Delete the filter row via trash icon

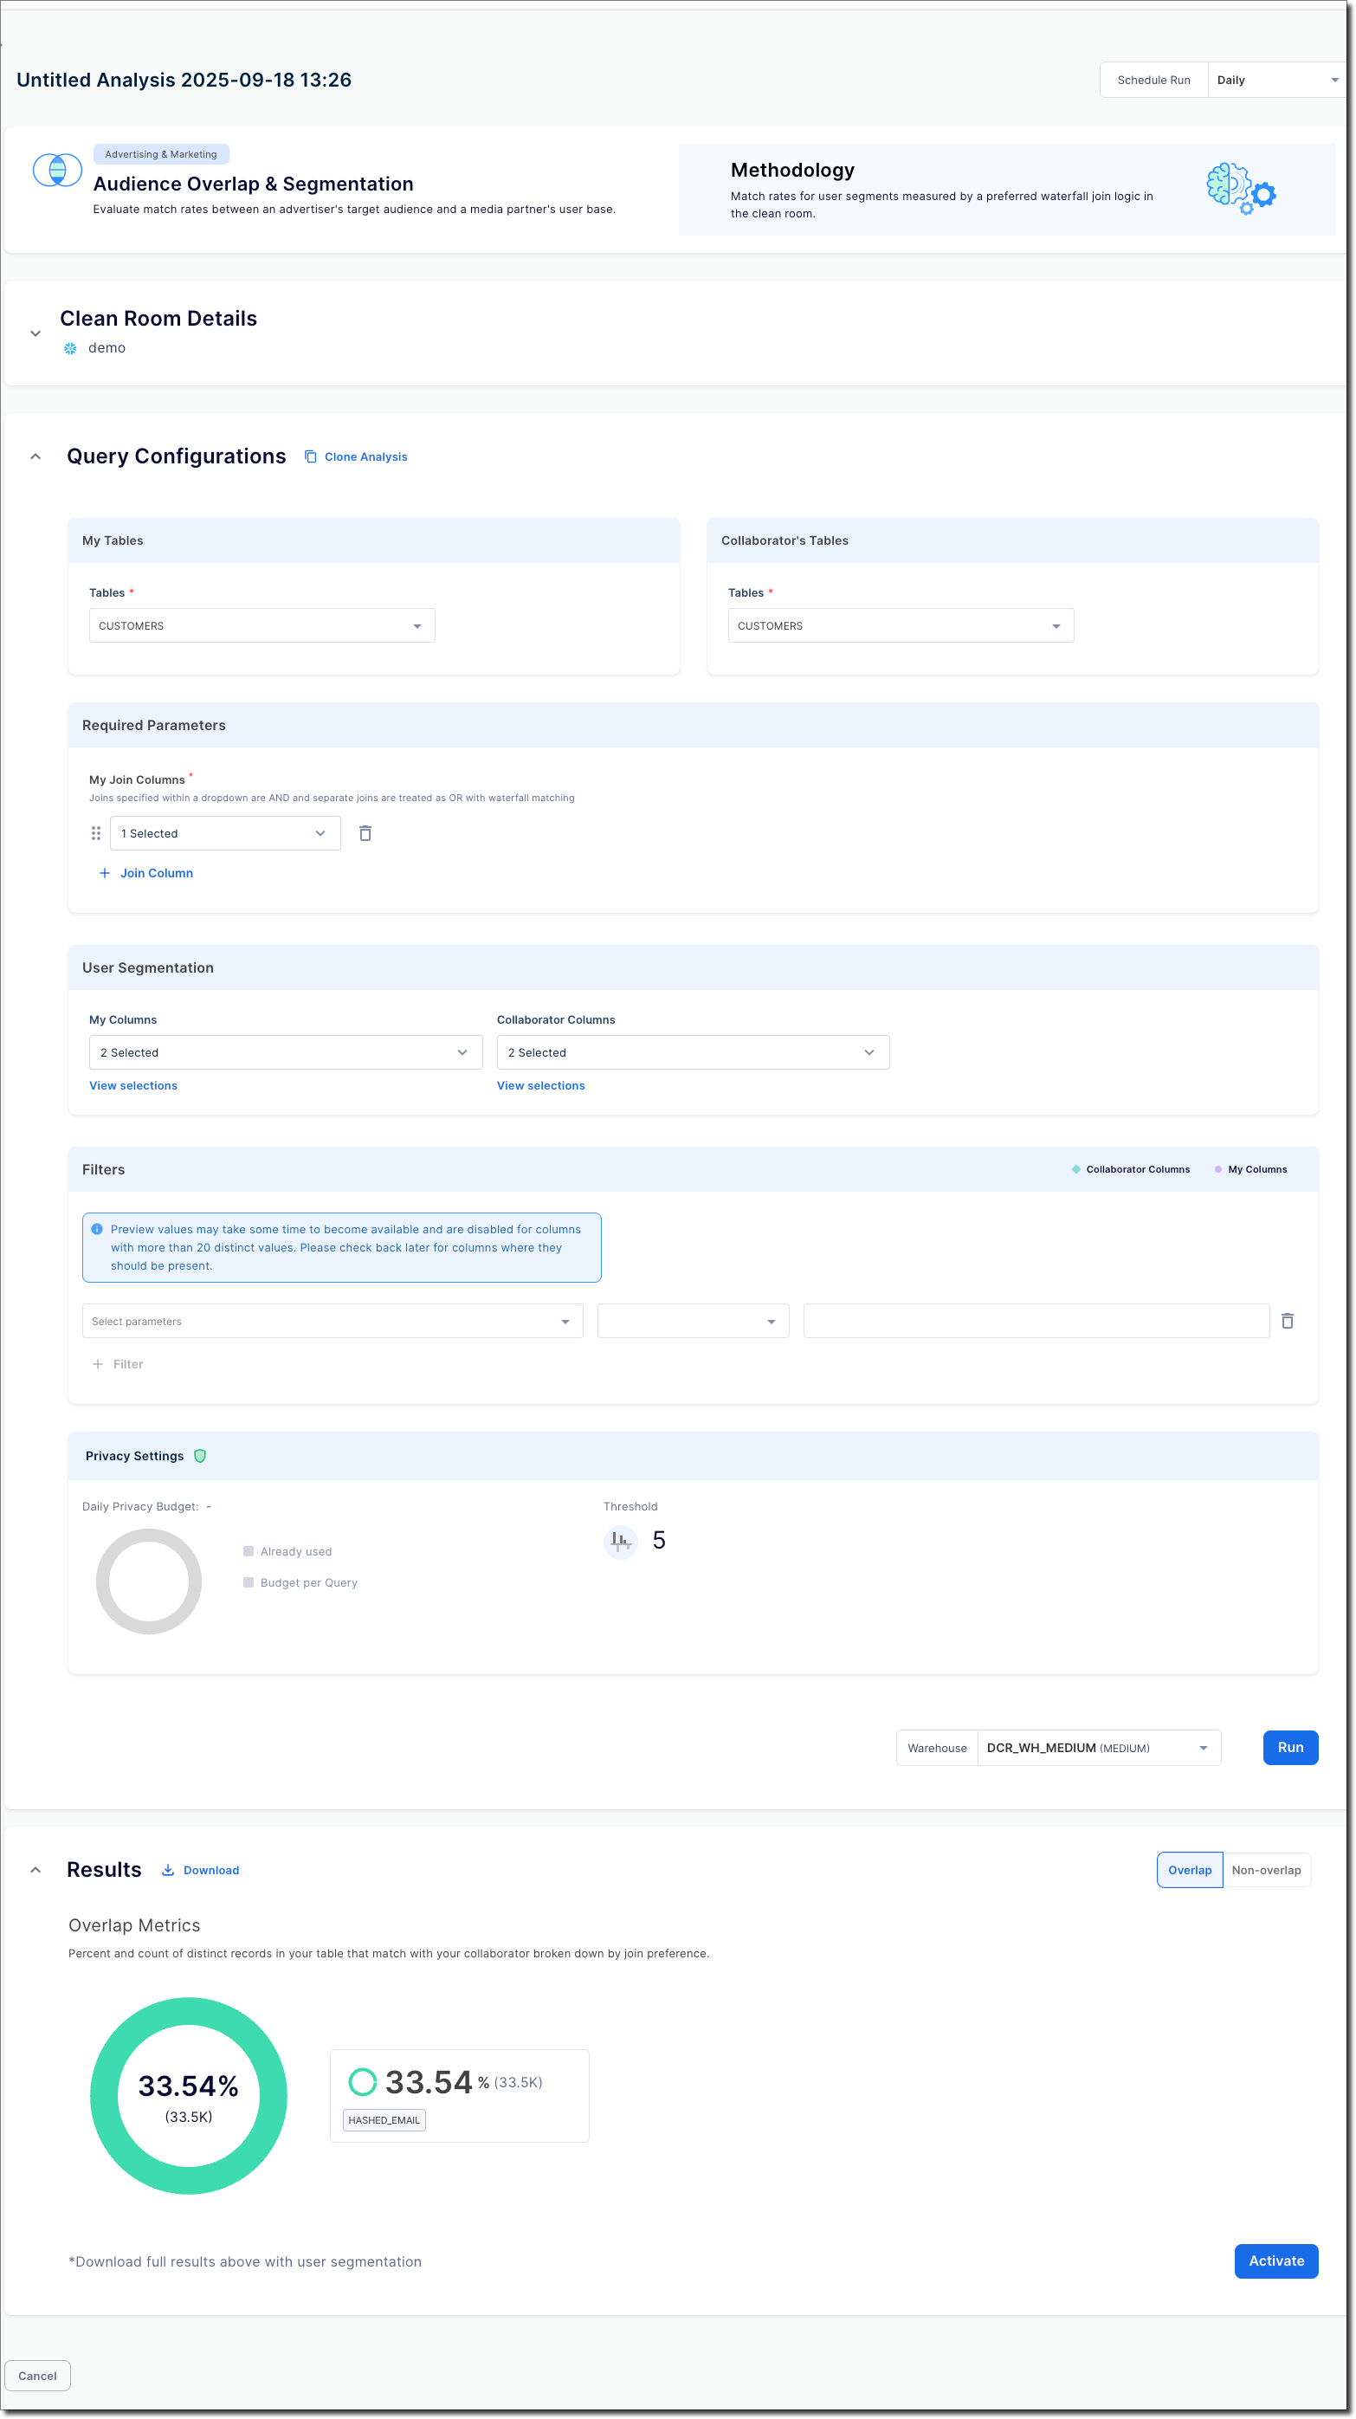(1287, 1320)
